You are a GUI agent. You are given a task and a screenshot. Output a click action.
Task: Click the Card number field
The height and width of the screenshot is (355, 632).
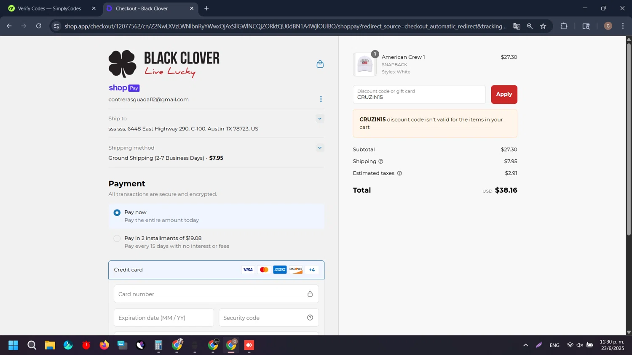coord(216,294)
